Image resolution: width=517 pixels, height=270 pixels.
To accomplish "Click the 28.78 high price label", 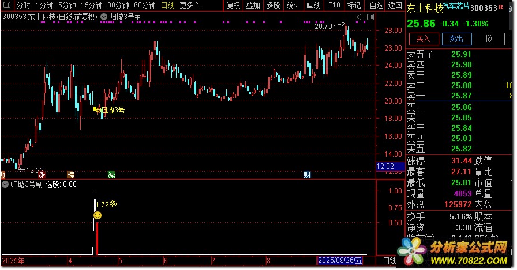I will 323,26.
